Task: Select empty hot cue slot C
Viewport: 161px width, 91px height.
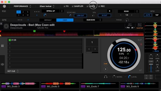Action: pos(45,48)
